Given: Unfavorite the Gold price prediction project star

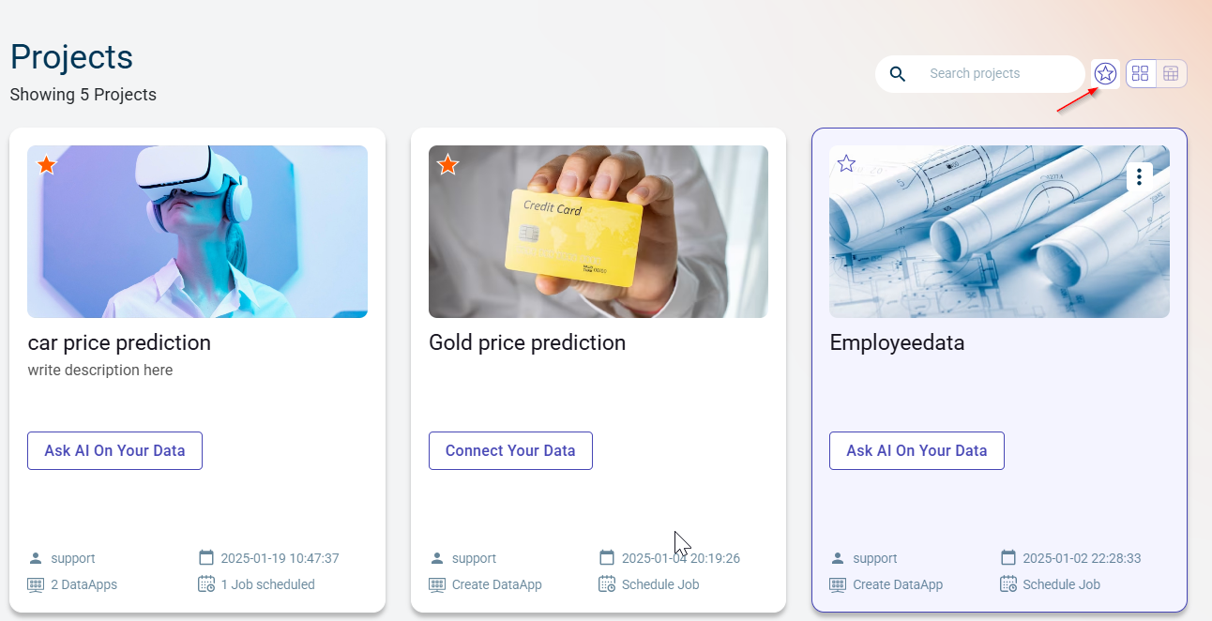Looking at the screenshot, I should 448,165.
